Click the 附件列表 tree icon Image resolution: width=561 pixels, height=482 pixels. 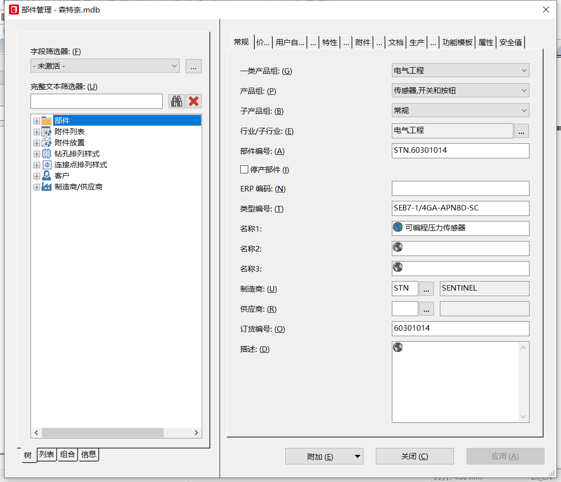47,132
